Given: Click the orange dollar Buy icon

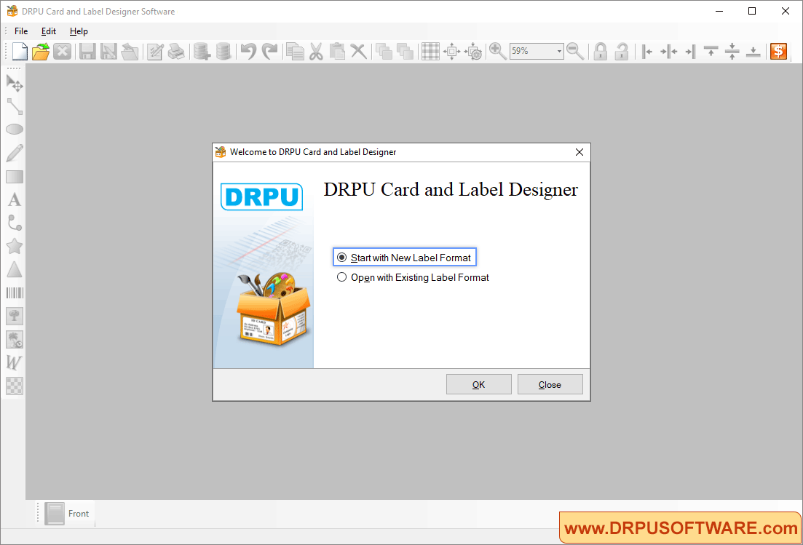Looking at the screenshot, I should pyautogui.click(x=778, y=51).
